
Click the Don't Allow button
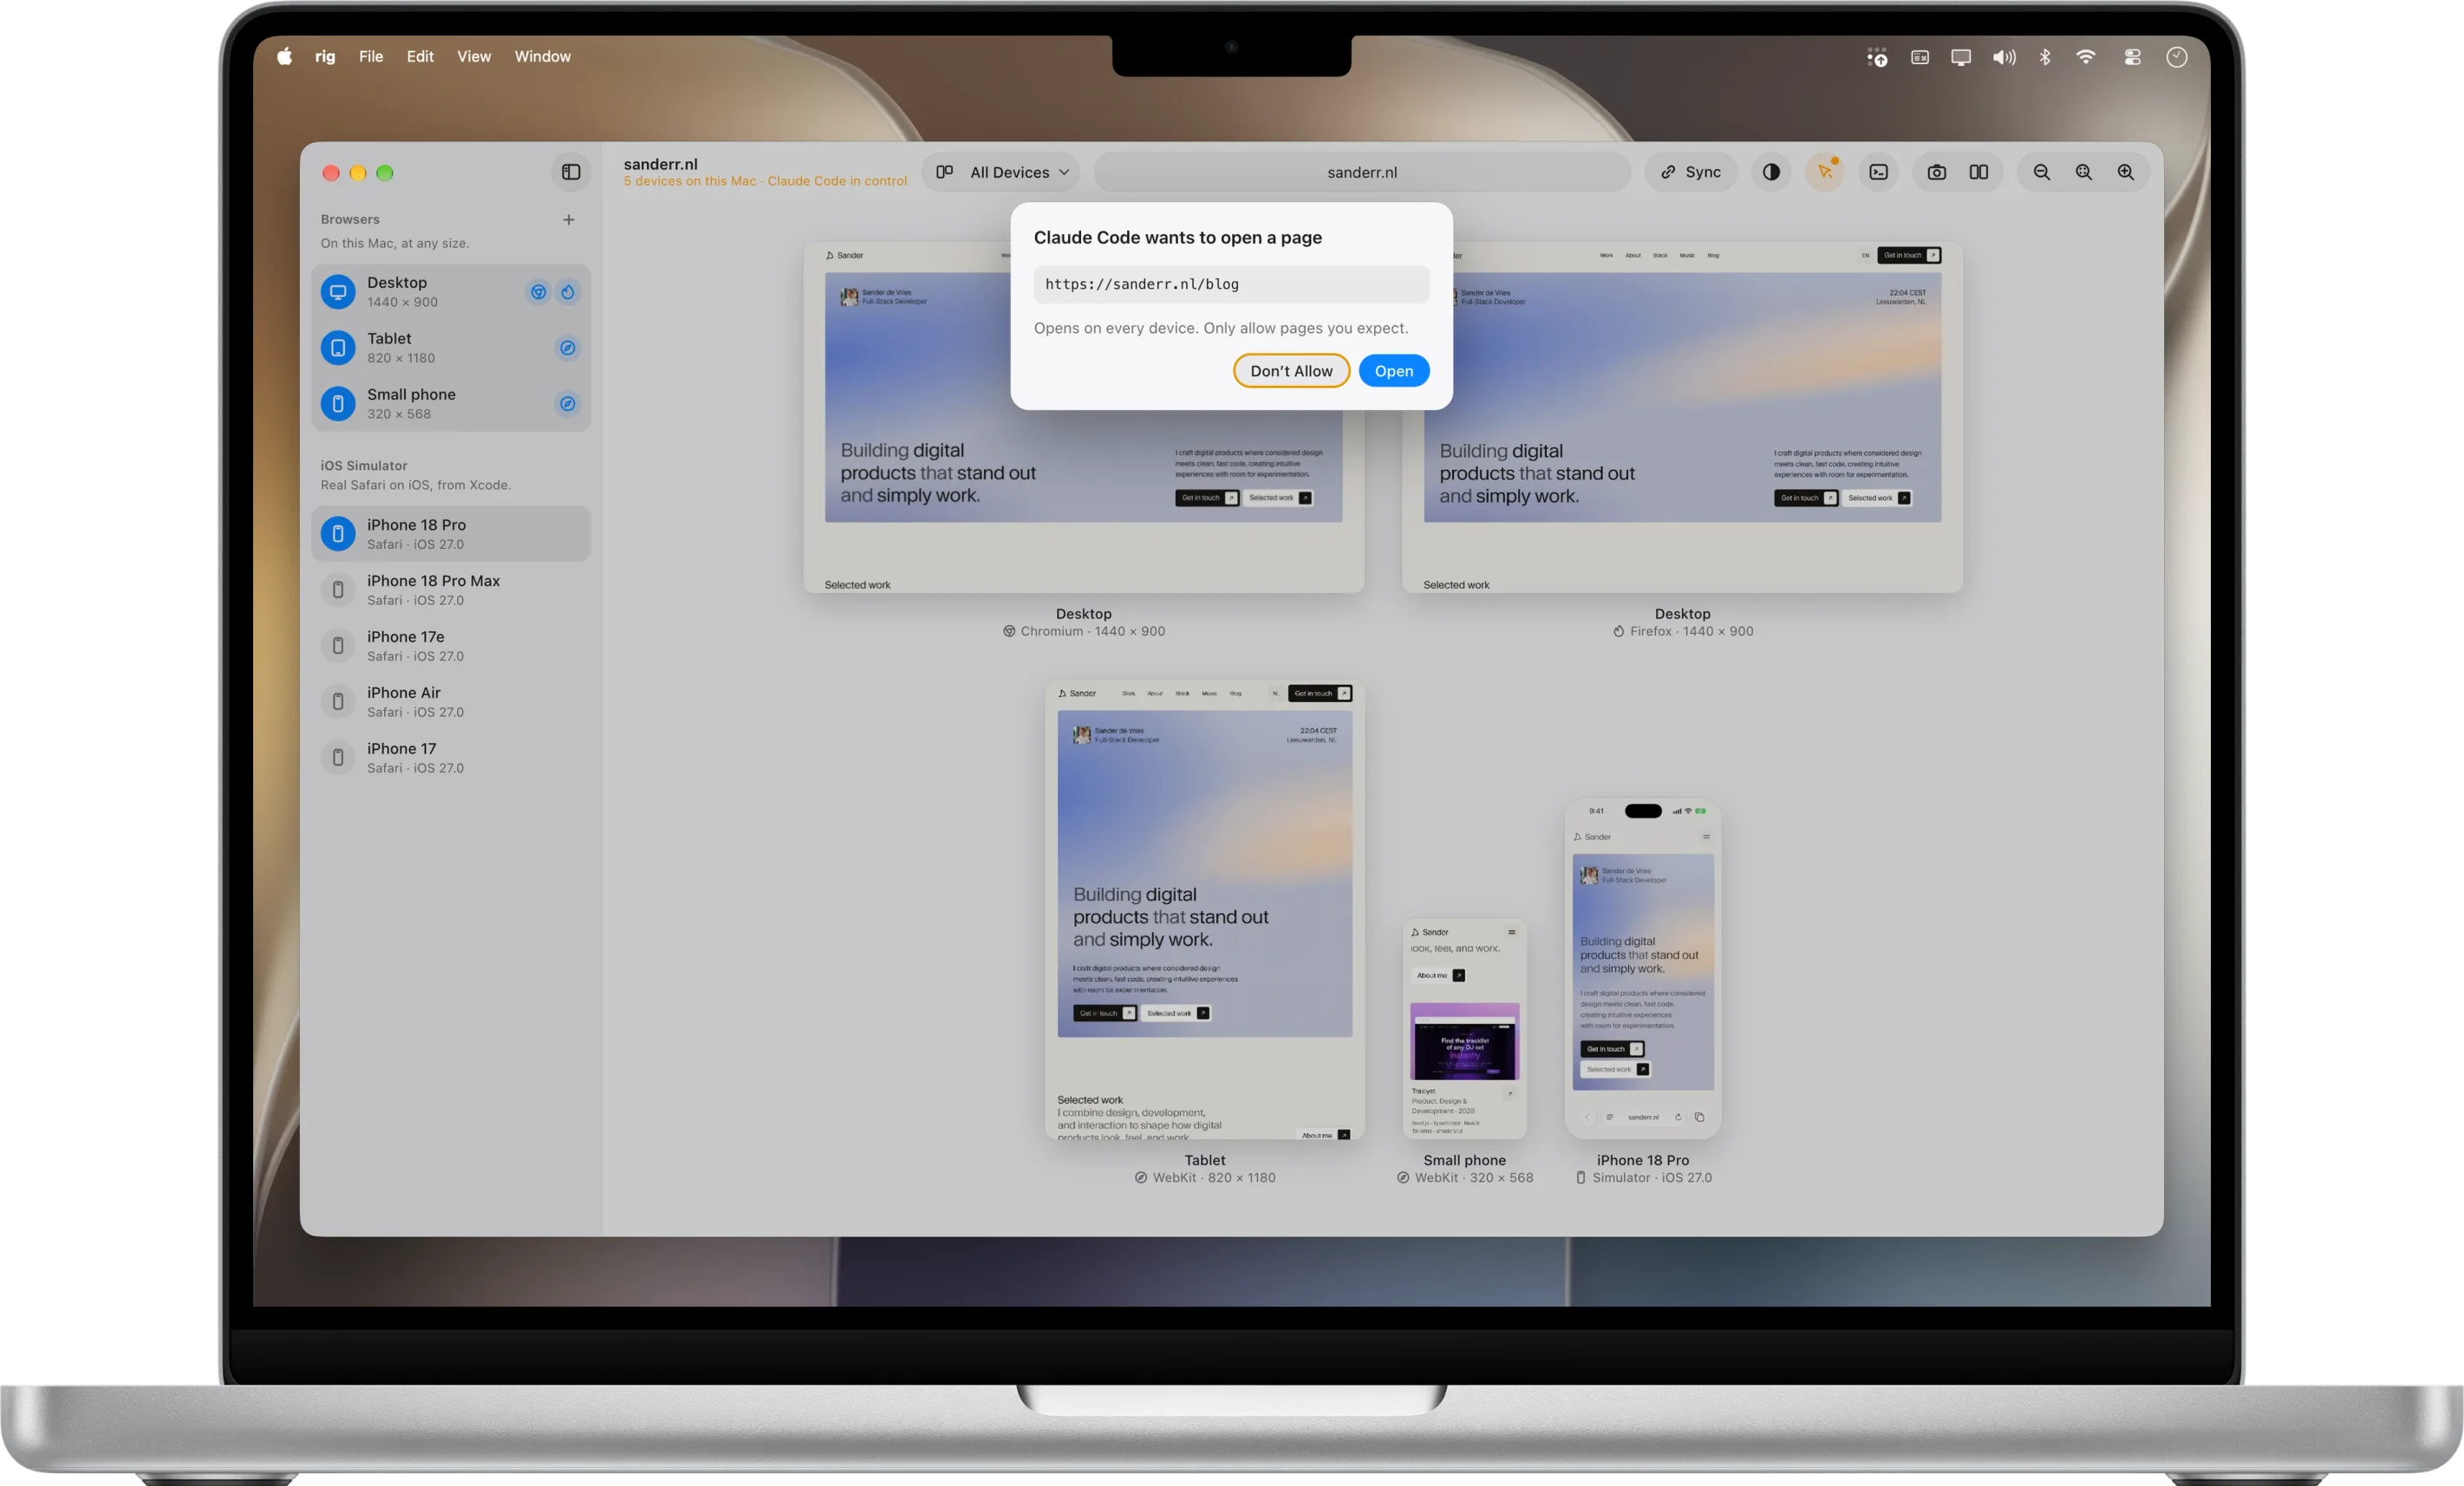click(1291, 371)
